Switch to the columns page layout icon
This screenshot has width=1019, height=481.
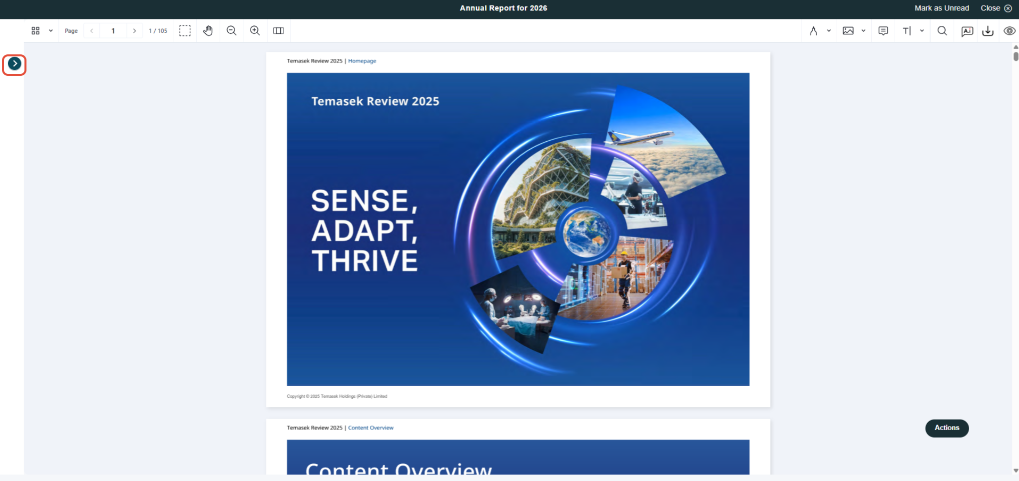279,31
